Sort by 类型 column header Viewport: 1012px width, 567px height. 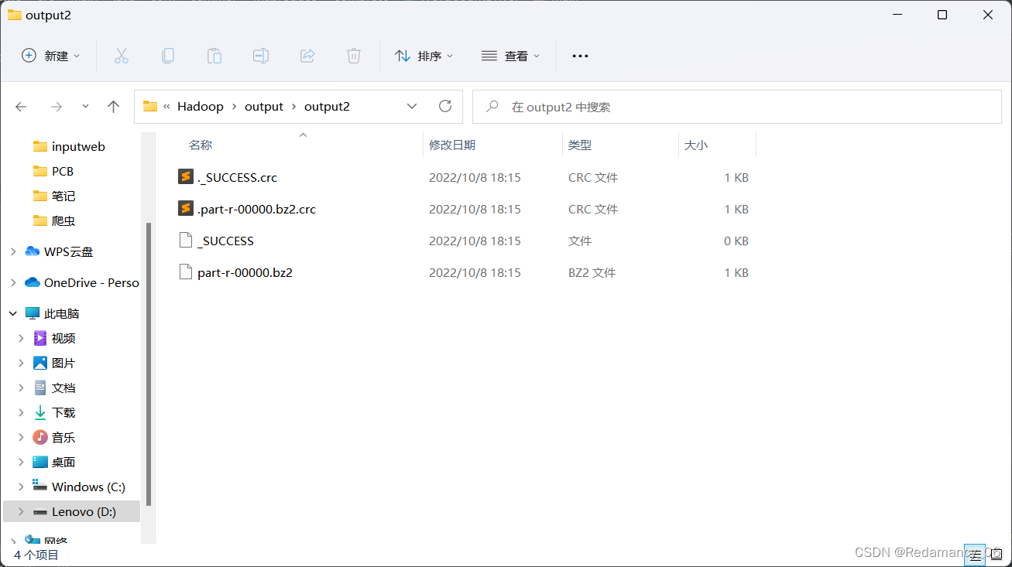tap(580, 145)
